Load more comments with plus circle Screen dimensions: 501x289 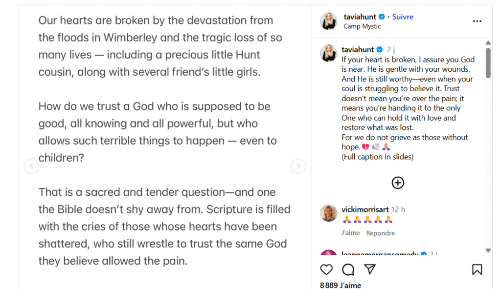[x=398, y=183]
